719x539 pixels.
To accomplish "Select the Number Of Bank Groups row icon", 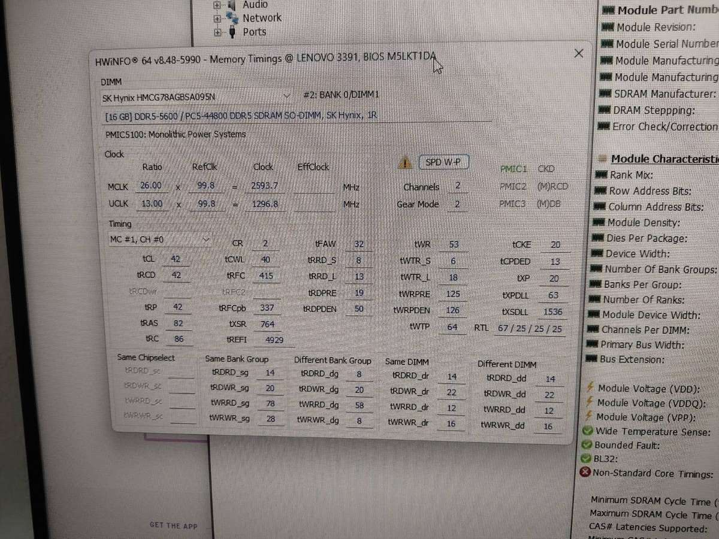I will tap(597, 269).
